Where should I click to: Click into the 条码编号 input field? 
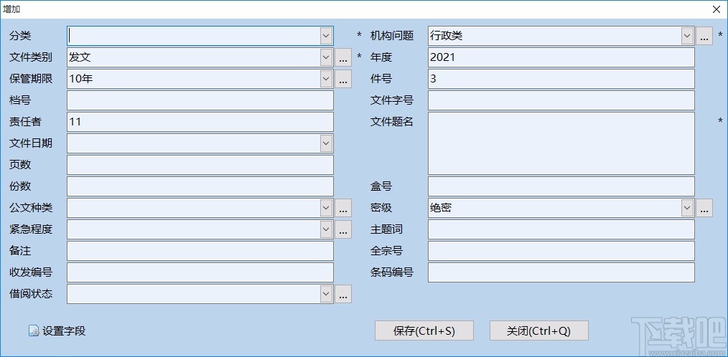click(561, 272)
